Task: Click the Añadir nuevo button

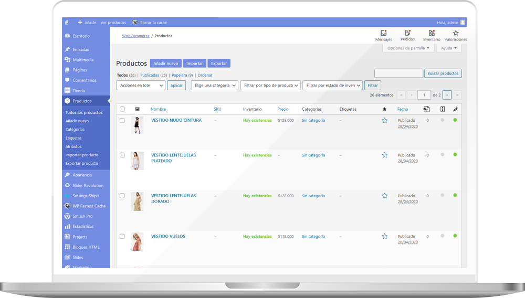Action: (166, 63)
